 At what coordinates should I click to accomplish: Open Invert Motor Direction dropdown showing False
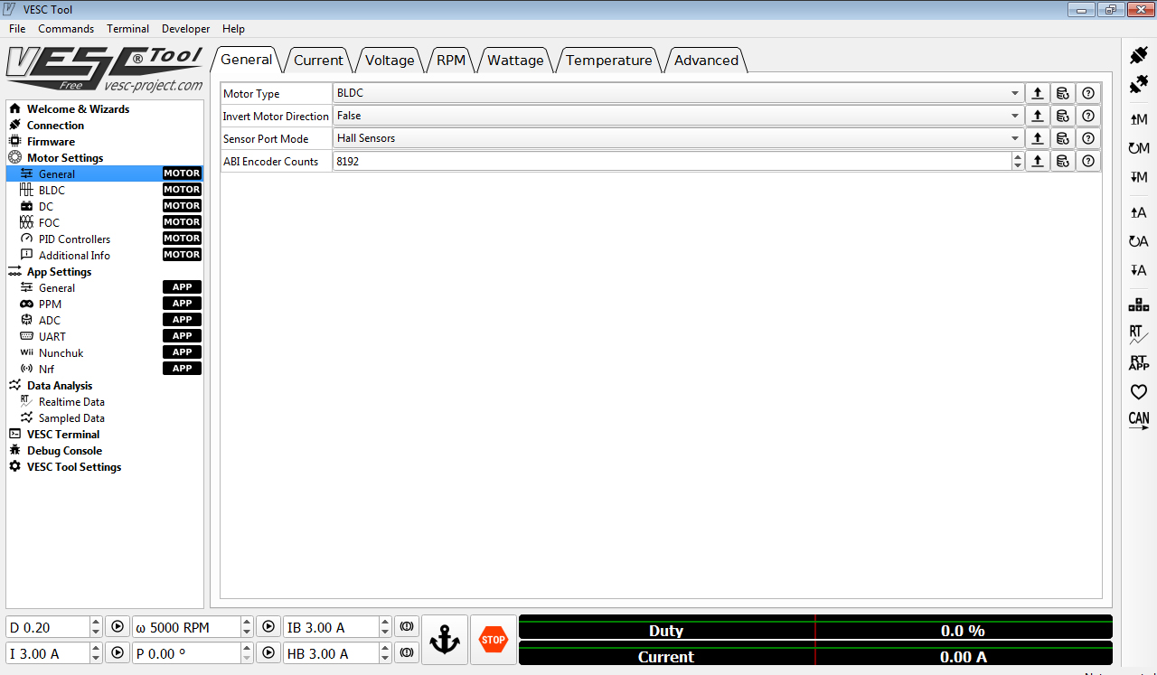click(x=678, y=116)
